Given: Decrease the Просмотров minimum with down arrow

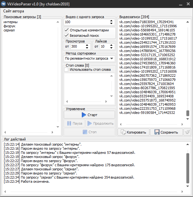Looking at the screenshot, I should pyautogui.click(x=88, y=48).
